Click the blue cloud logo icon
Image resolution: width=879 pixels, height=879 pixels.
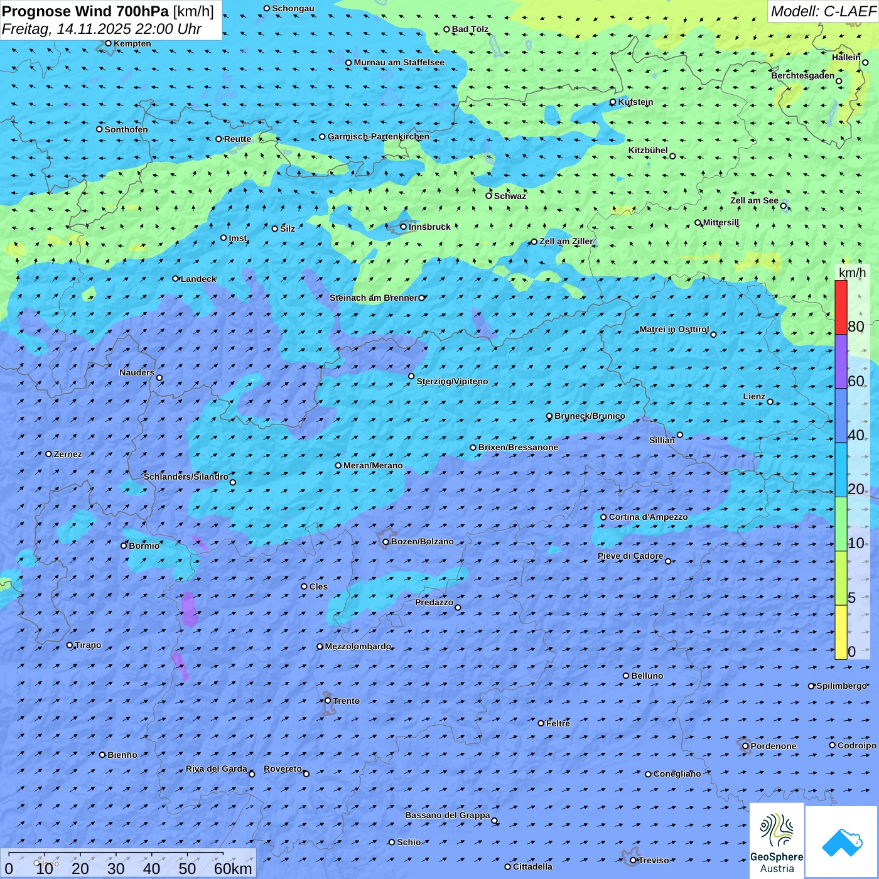[842, 842]
